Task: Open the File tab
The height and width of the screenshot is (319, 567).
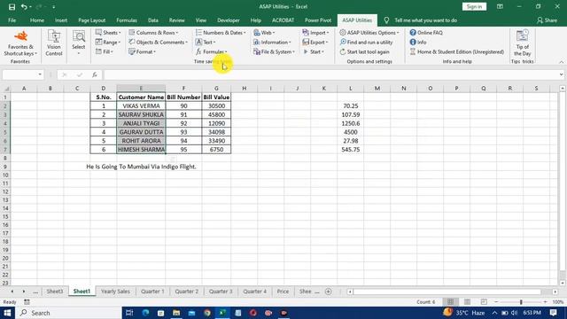Action: pyautogui.click(x=12, y=20)
